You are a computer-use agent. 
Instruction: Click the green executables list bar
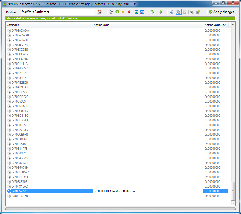click(x=120, y=18)
